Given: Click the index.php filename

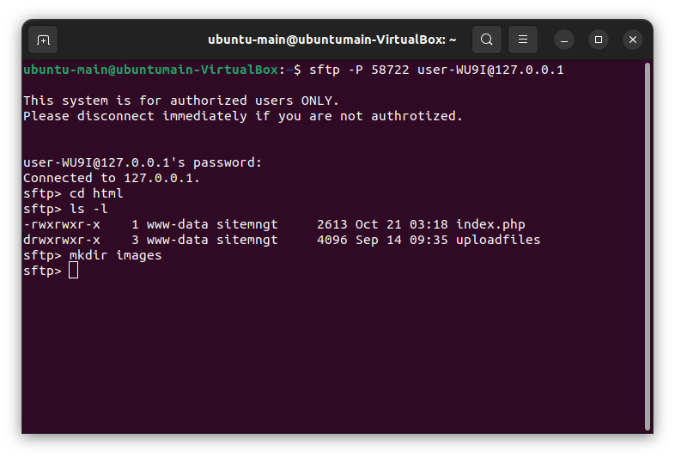Looking at the screenshot, I should 490,224.
